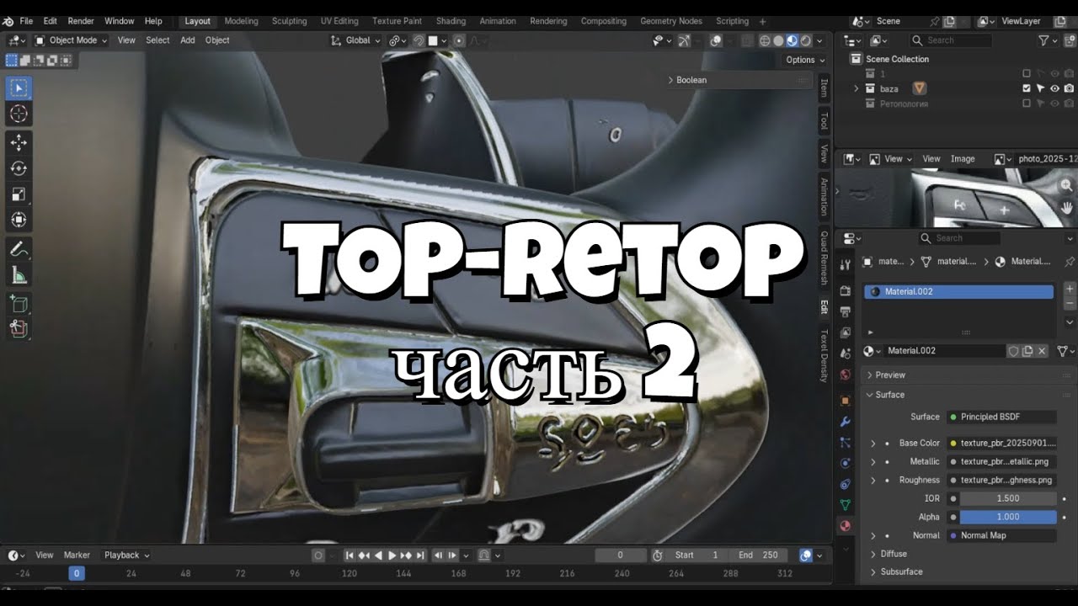The image size is (1078, 606).
Task: Jump to the last frame
Action: point(419,555)
